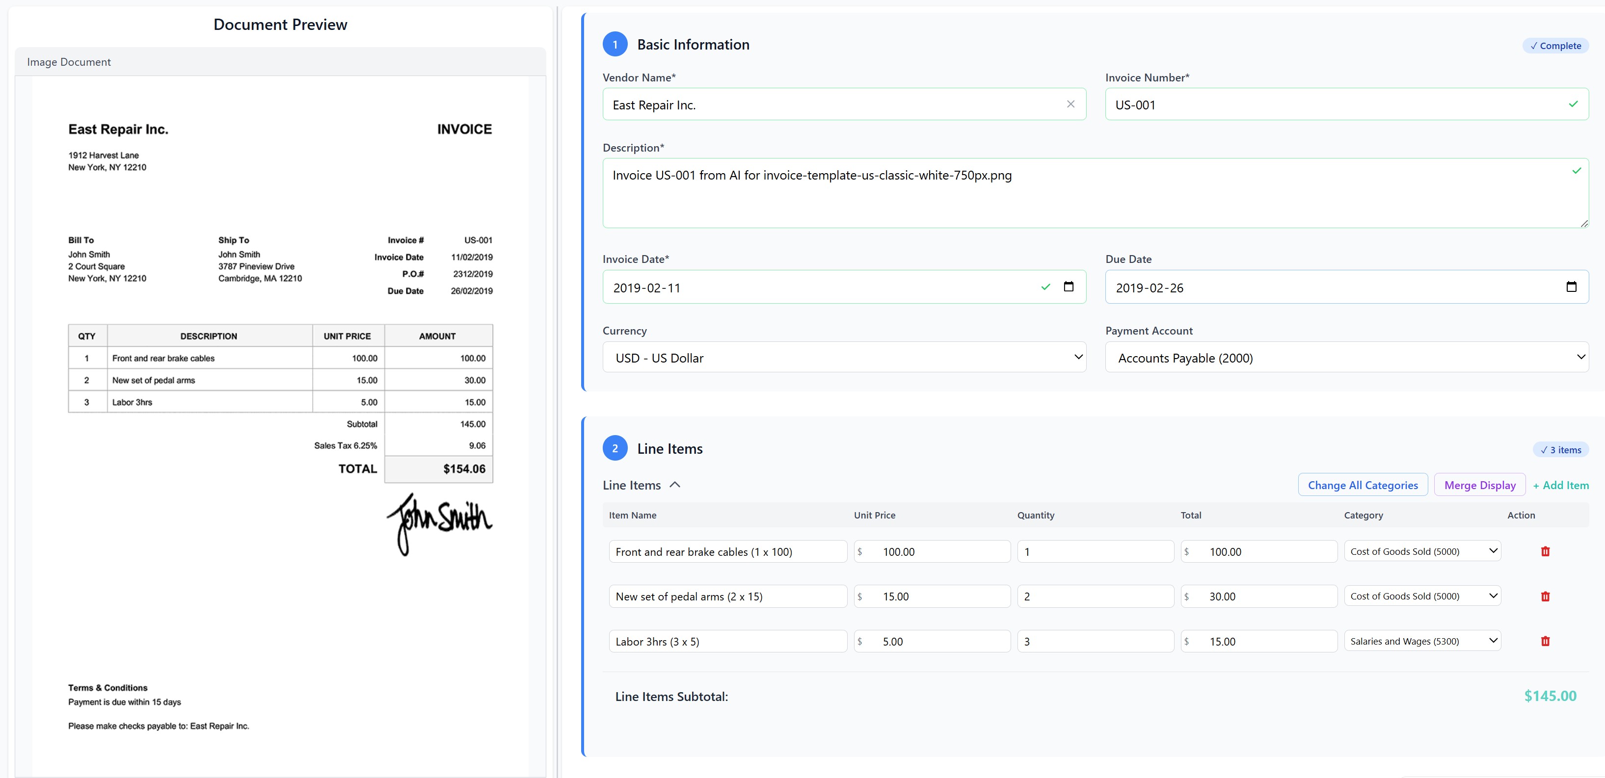Delete the Labor 3hrs line item
Viewport: 1605px width, 778px height.
1545,641
